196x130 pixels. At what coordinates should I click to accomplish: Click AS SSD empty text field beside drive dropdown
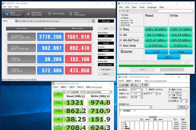pyautogui.click(x=175, y=11)
